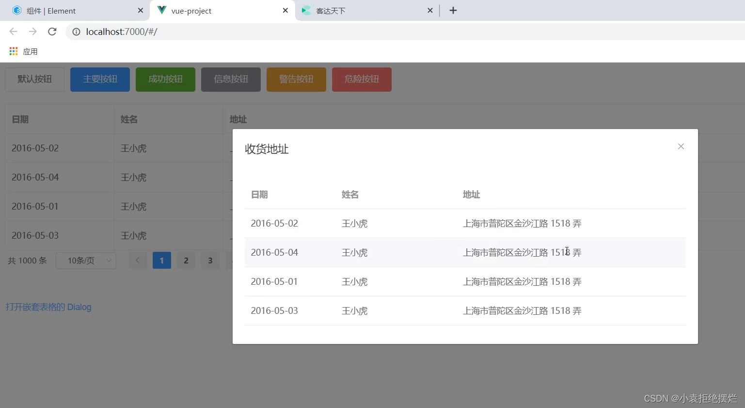
Task: Click the 日期 header in the background table
Action: 20,119
